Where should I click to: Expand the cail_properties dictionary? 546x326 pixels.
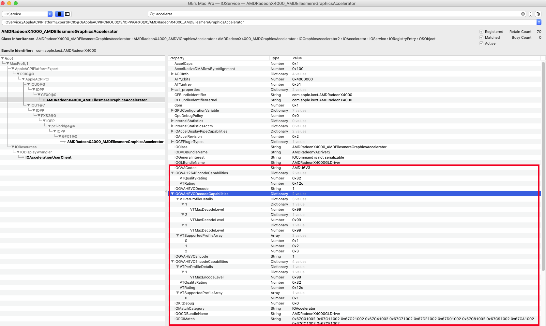[172, 90]
